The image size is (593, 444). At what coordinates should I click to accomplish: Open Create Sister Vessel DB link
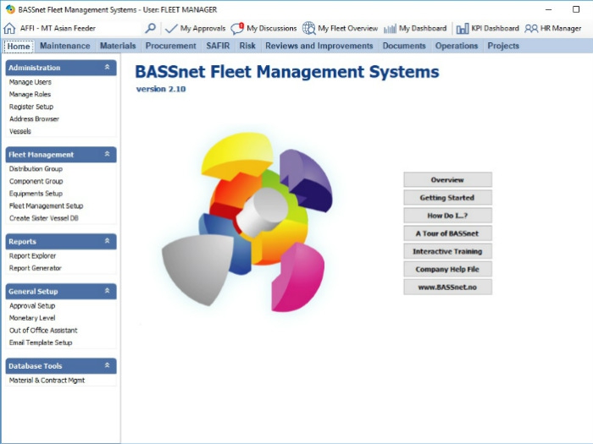pyautogui.click(x=44, y=218)
